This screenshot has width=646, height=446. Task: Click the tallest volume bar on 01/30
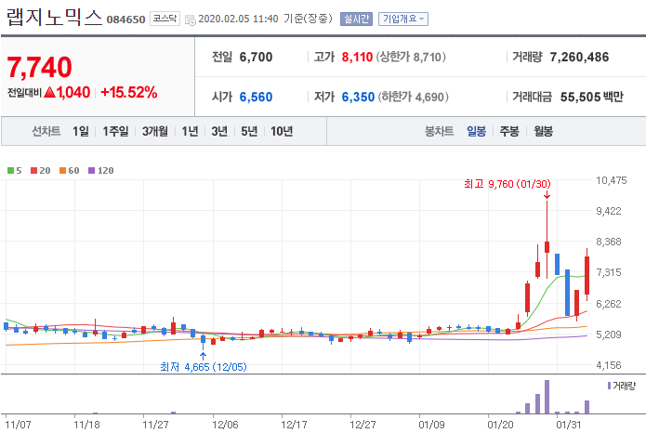(547, 397)
